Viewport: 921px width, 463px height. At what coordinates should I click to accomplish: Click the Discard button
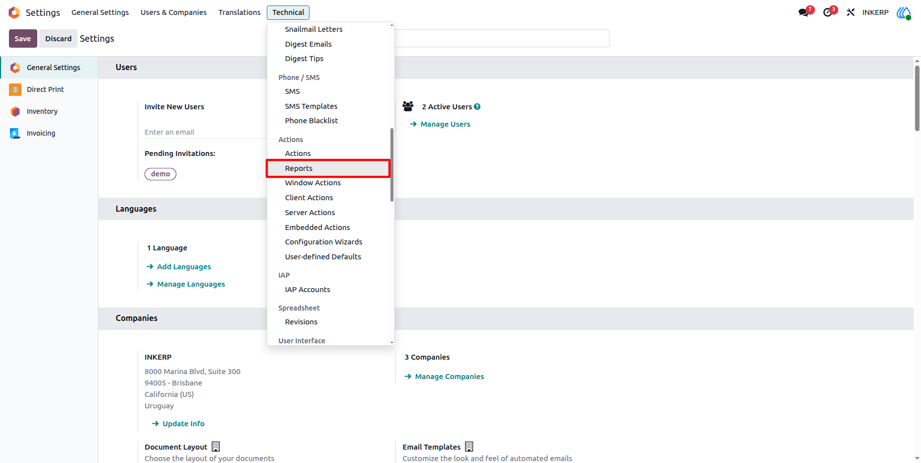point(58,39)
